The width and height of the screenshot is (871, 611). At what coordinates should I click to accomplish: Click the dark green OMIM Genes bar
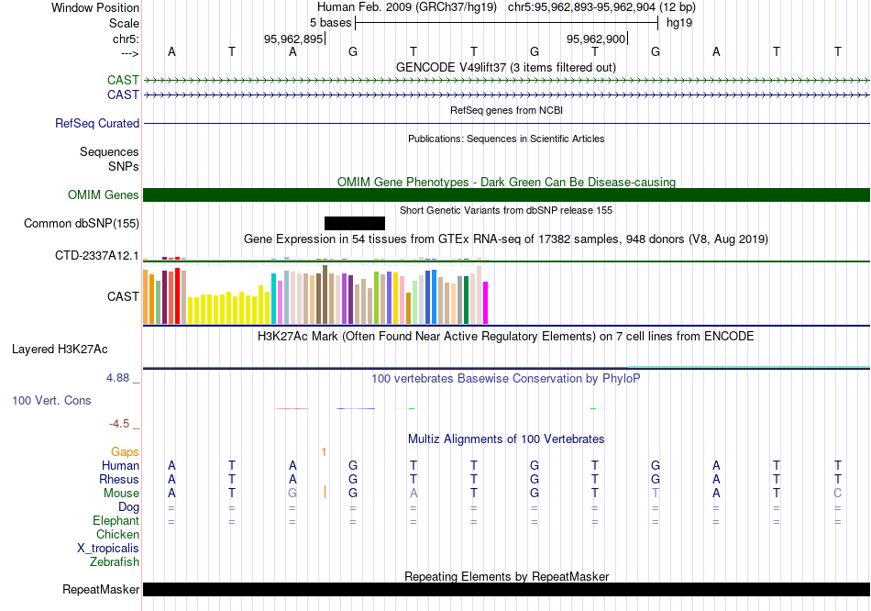point(506,195)
